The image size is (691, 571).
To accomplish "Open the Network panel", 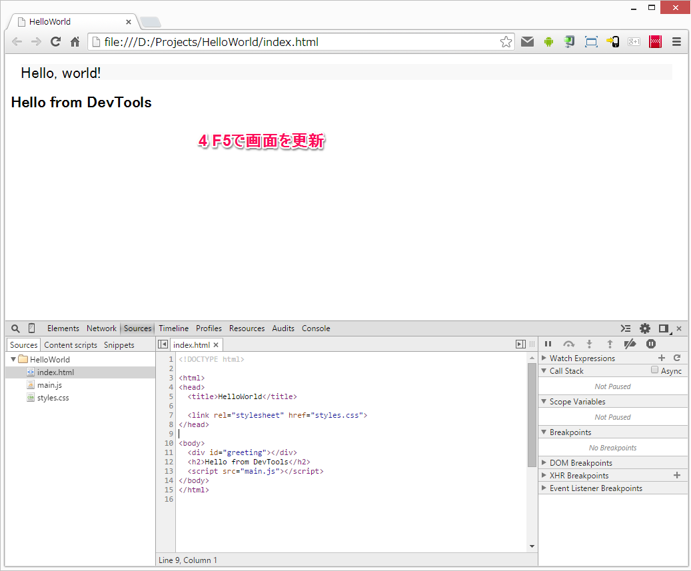I will pos(101,328).
